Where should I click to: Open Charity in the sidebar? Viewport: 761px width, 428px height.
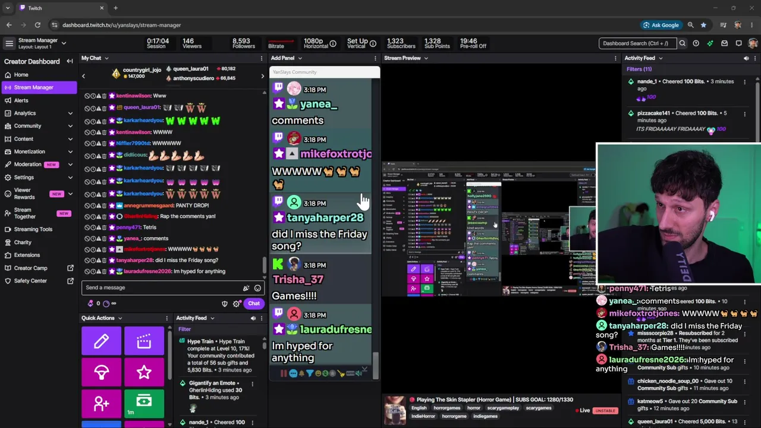[x=39, y=243]
